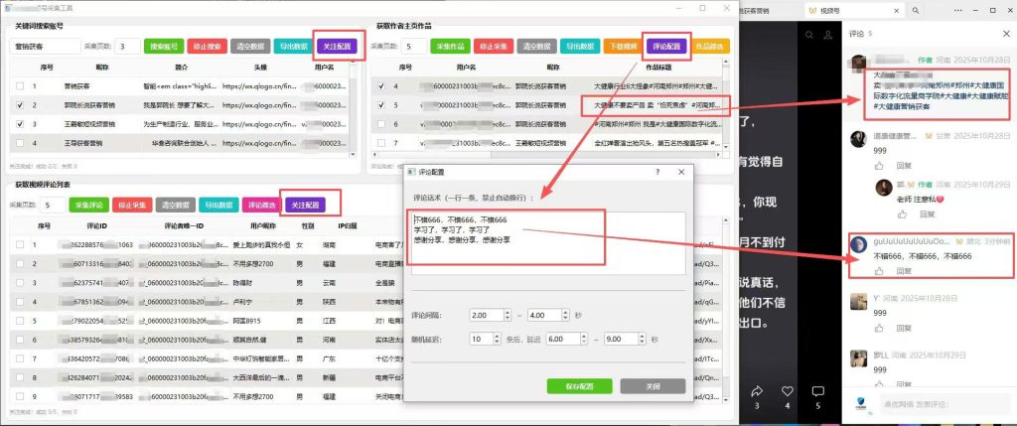
Task: Click the search magnifier above the video
Action: pos(808,35)
